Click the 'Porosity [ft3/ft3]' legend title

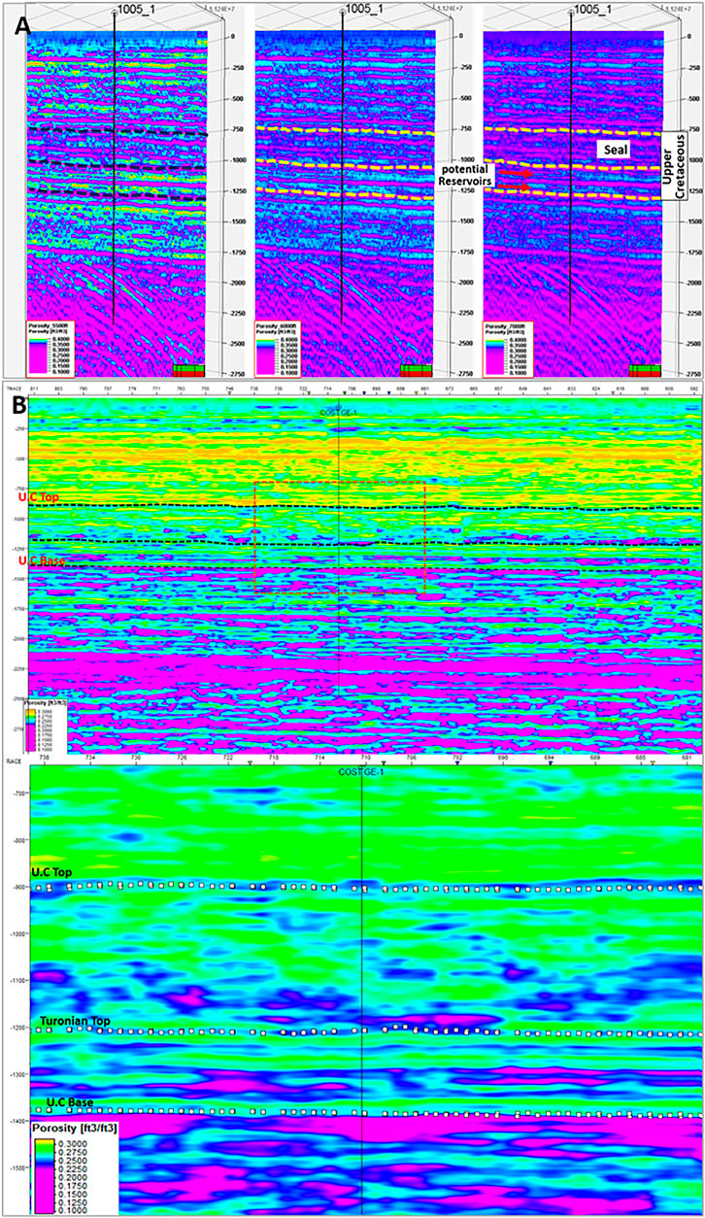[75, 1131]
